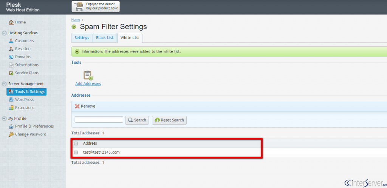Tick the checkbox for test@test12345.com
The height and width of the screenshot is (188, 387).
click(76, 152)
